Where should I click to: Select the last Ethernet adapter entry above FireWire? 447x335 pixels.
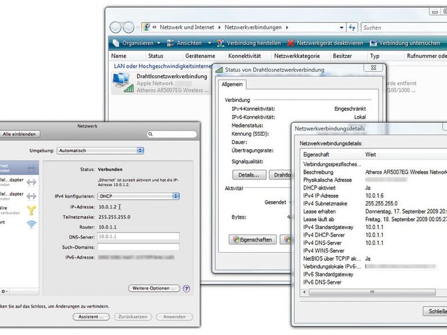19,196
